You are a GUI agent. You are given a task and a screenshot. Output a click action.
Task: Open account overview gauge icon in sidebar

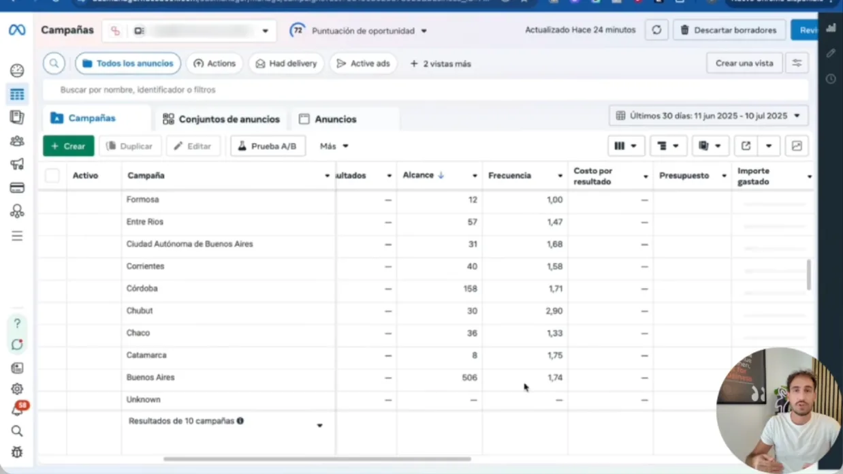(x=17, y=71)
